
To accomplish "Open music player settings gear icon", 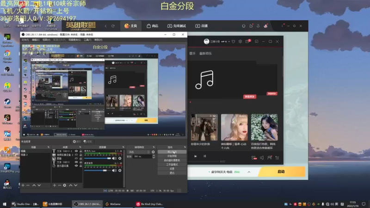I will [x=240, y=42].
